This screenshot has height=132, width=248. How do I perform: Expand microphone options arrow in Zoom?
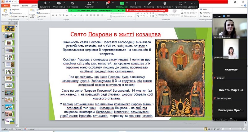(x=50, y=3)
